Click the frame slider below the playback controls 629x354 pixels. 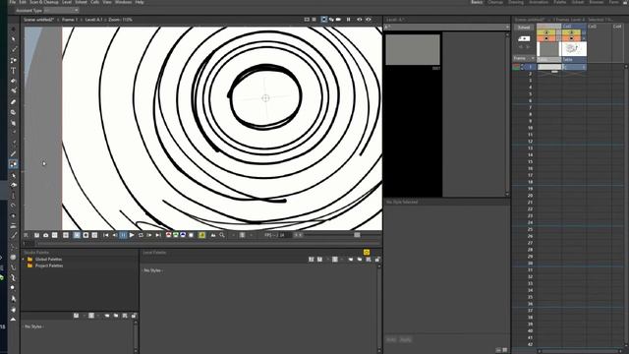pos(207,243)
